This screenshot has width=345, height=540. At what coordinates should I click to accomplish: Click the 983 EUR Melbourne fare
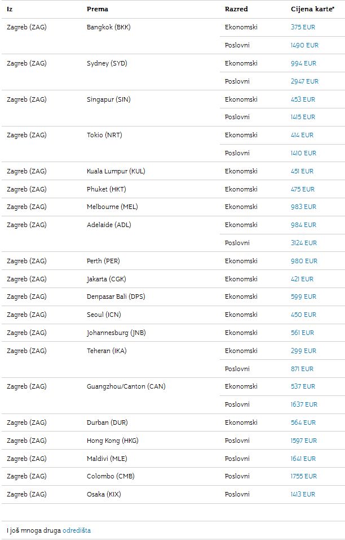pyautogui.click(x=303, y=207)
